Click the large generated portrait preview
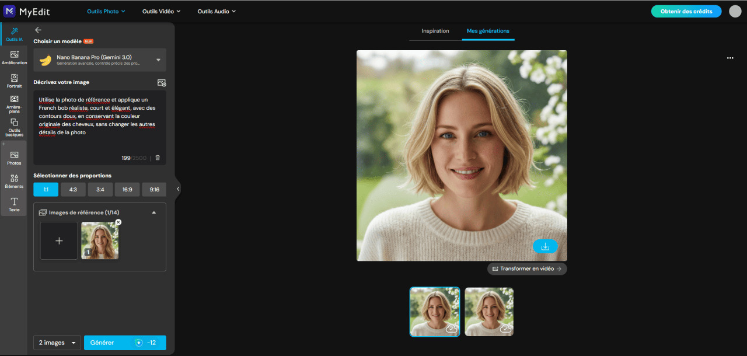The height and width of the screenshot is (356, 747). point(462,155)
